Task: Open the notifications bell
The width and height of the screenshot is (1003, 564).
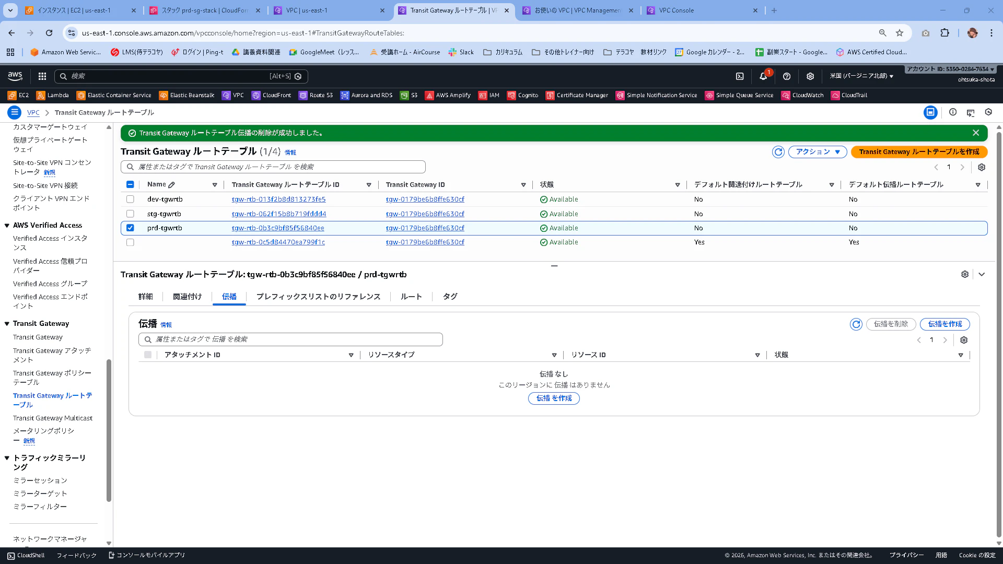Action: tap(763, 76)
